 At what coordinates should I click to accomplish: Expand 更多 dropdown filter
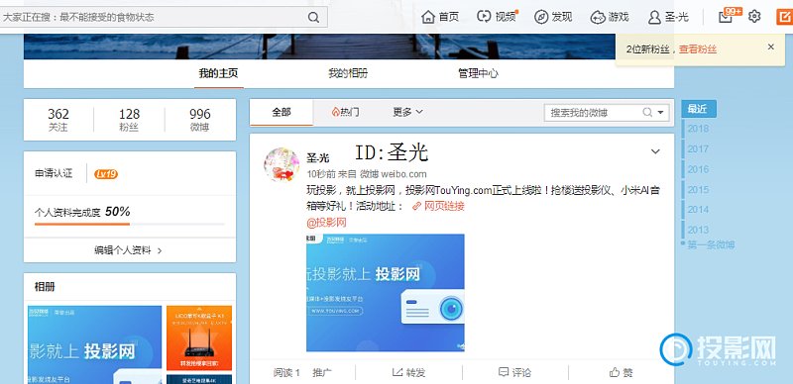tap(407, 112)
